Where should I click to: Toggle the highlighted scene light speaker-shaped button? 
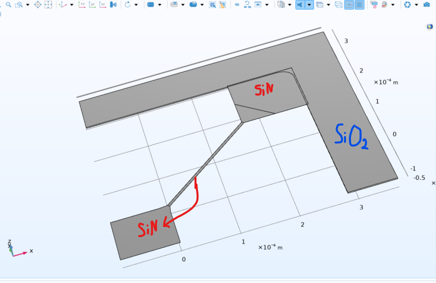pyautogui.click(x=300, y=4)
